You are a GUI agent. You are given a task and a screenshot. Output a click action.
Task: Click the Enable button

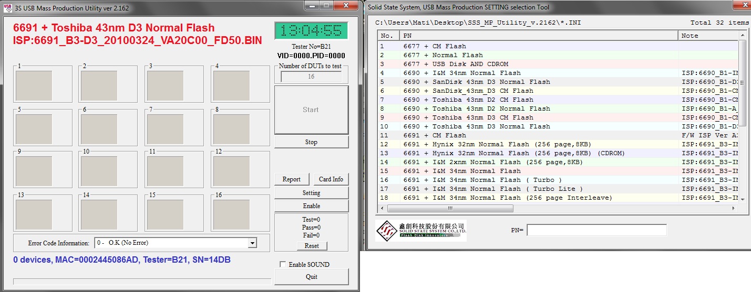(x=311, y=206)
